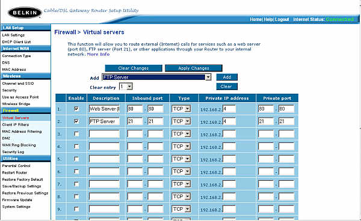Click the Add button
This screenshot has width=361, height=221.
point(227,77)
